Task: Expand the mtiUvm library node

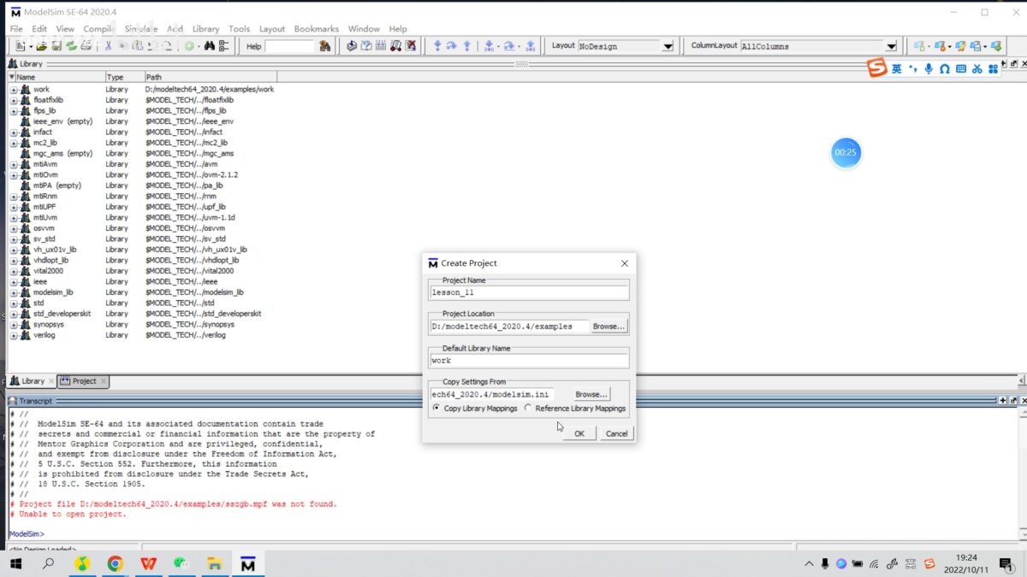Action: click(x=14, y=217)
